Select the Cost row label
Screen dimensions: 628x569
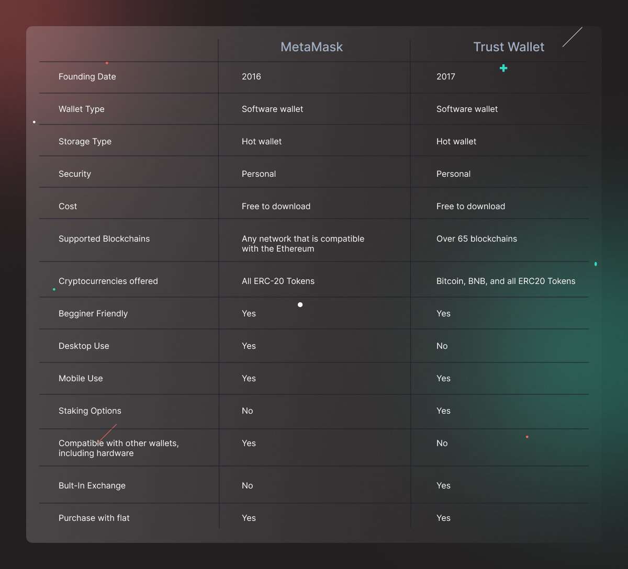point(68,206)
